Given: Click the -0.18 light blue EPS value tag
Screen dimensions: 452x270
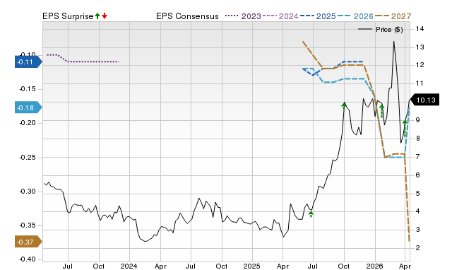Looking at the screenshot, I should click(28, 108).
